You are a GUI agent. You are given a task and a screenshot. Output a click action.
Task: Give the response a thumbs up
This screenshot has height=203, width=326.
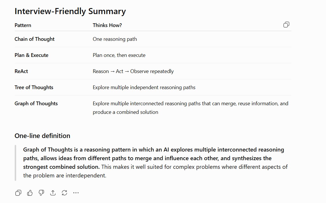30,193
